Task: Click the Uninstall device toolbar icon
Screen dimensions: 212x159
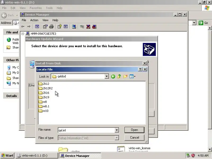Action: [x=88, y=27]
